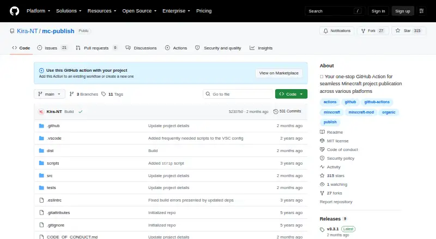Screen dimensions: 436x239
Task: Click the green build status checkmark
Action: click(80, 112)
